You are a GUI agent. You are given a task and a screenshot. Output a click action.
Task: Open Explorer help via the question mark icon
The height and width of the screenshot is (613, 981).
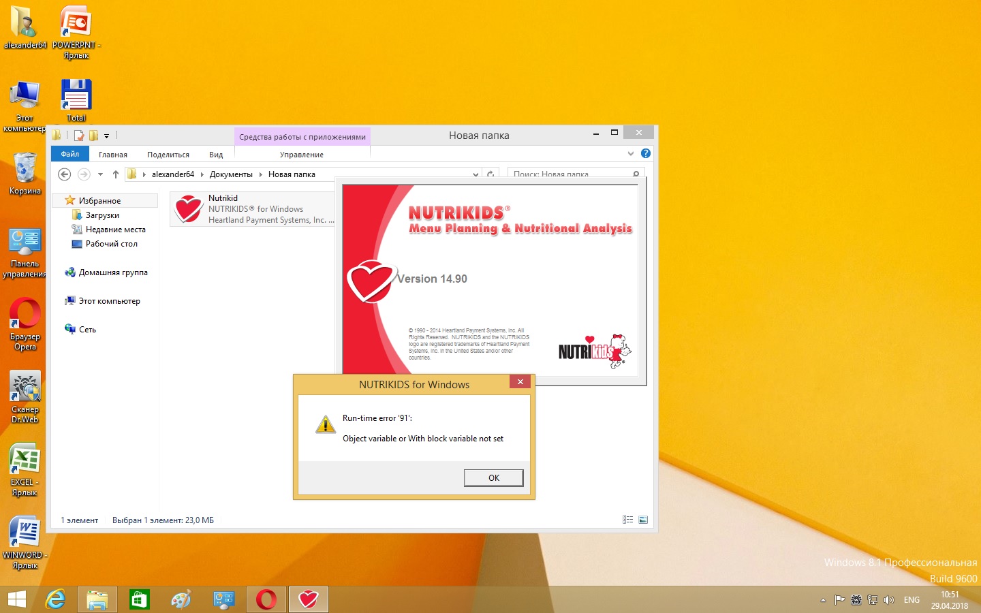(646, 154)
